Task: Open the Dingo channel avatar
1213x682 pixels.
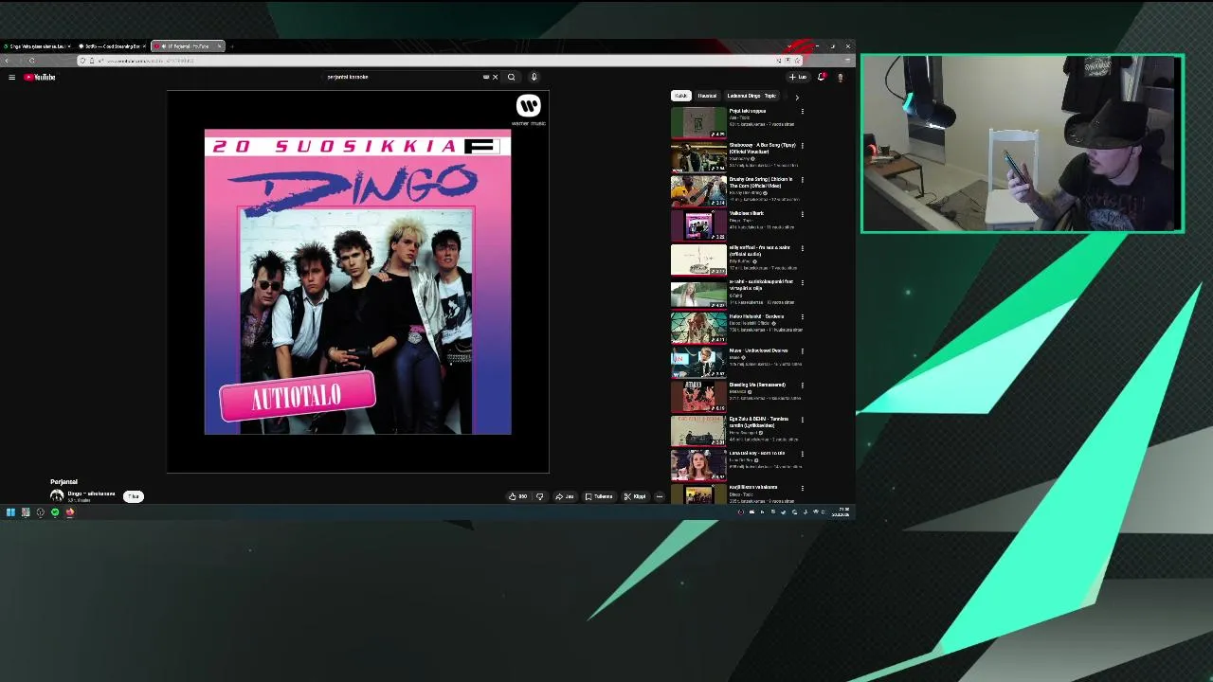Action: (x=57, y=496)
